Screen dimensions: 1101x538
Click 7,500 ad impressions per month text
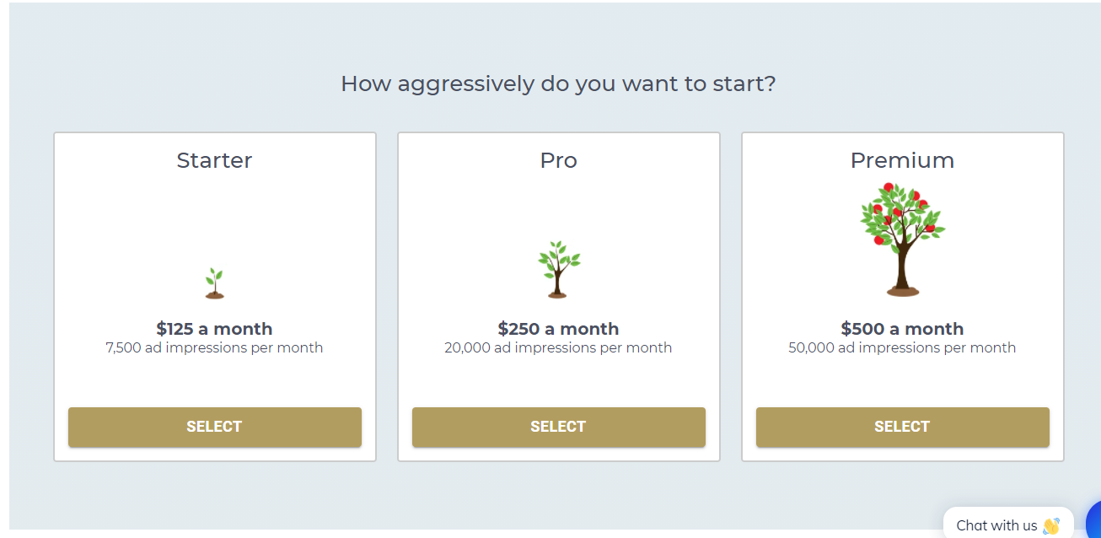214,347
